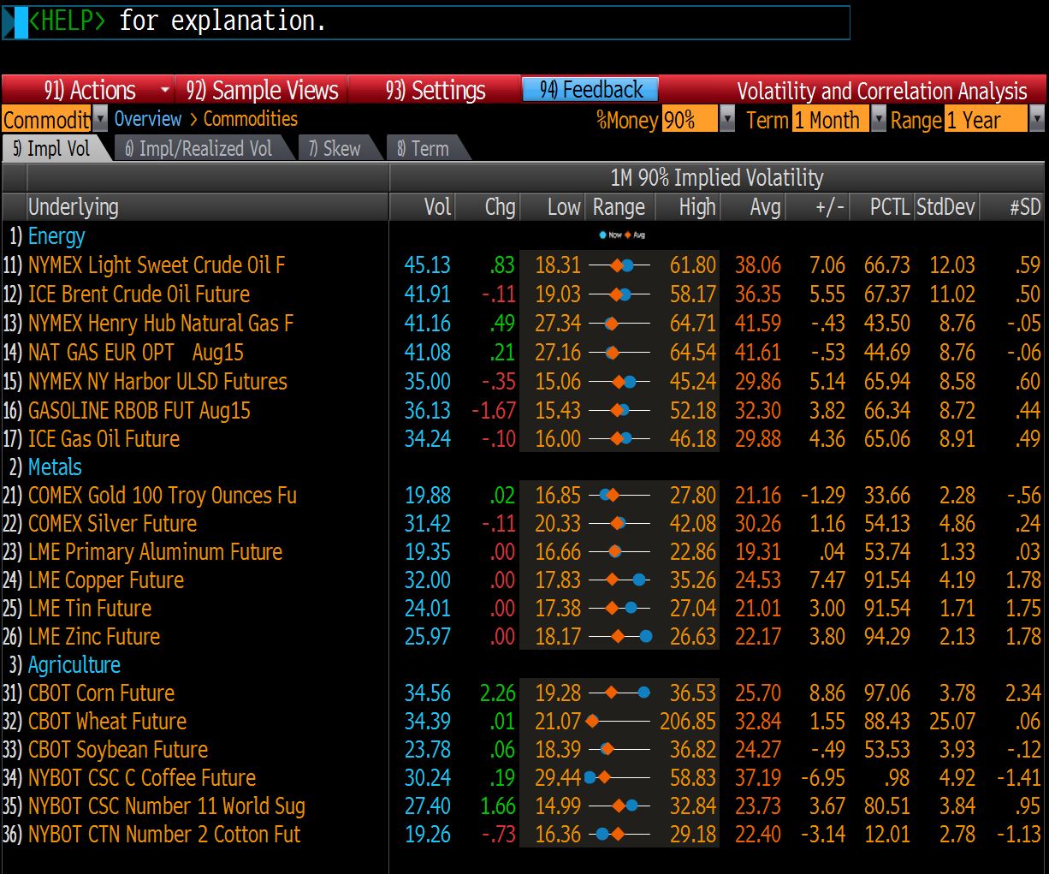
Task: Click the Term 1 Month value field
Action: (831, 119)
